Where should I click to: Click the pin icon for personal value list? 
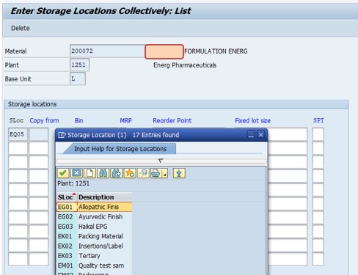click(179, 173)
